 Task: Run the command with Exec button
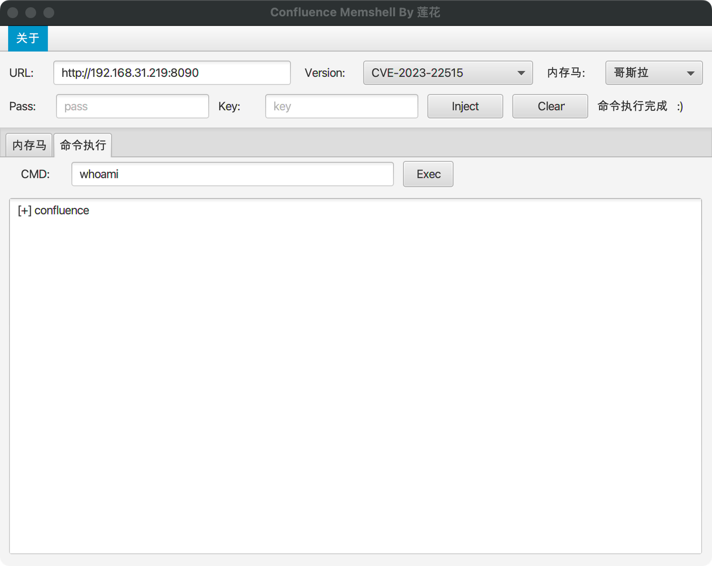[428, 174]
